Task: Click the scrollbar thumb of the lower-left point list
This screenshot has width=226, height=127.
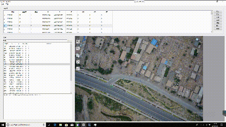Action: [x=71, y=62]
